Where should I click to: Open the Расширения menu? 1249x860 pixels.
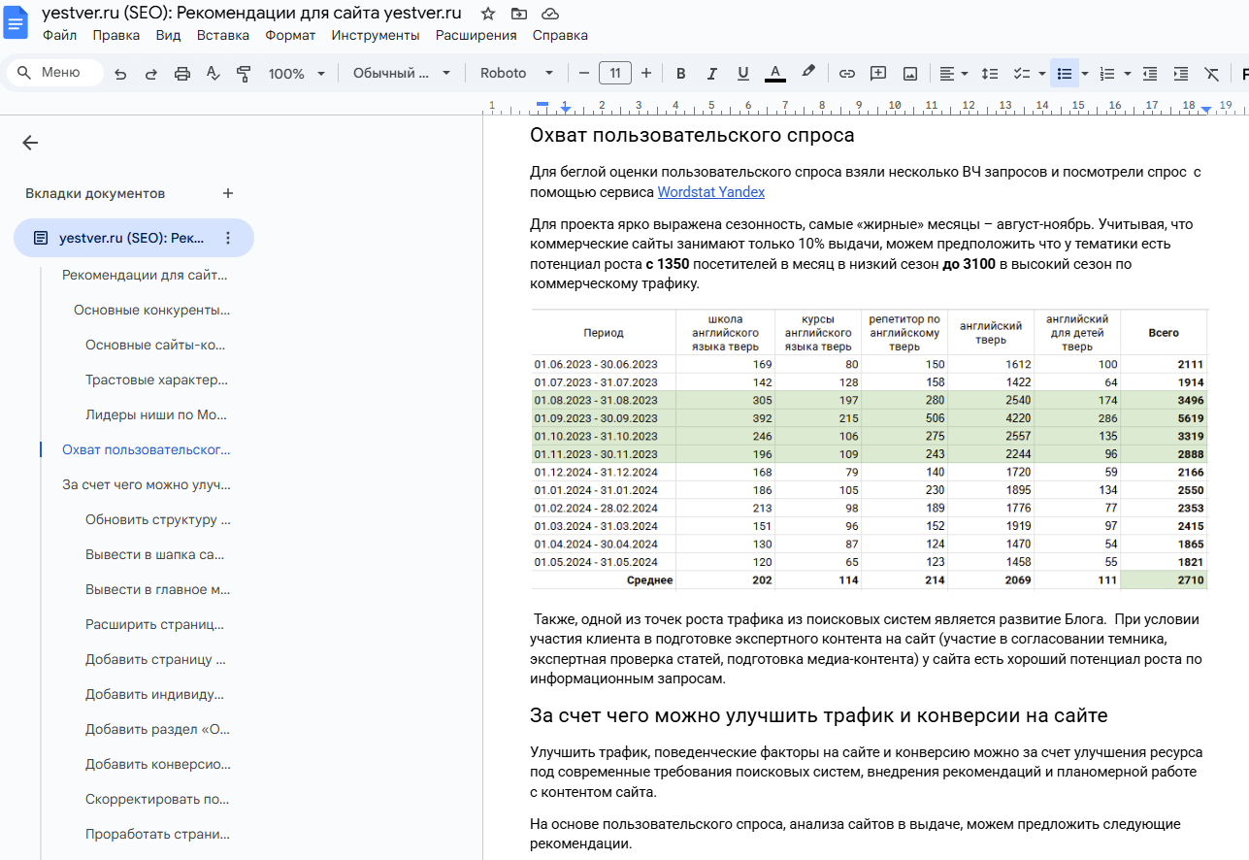pyautogui.click(x=476, y=36)
